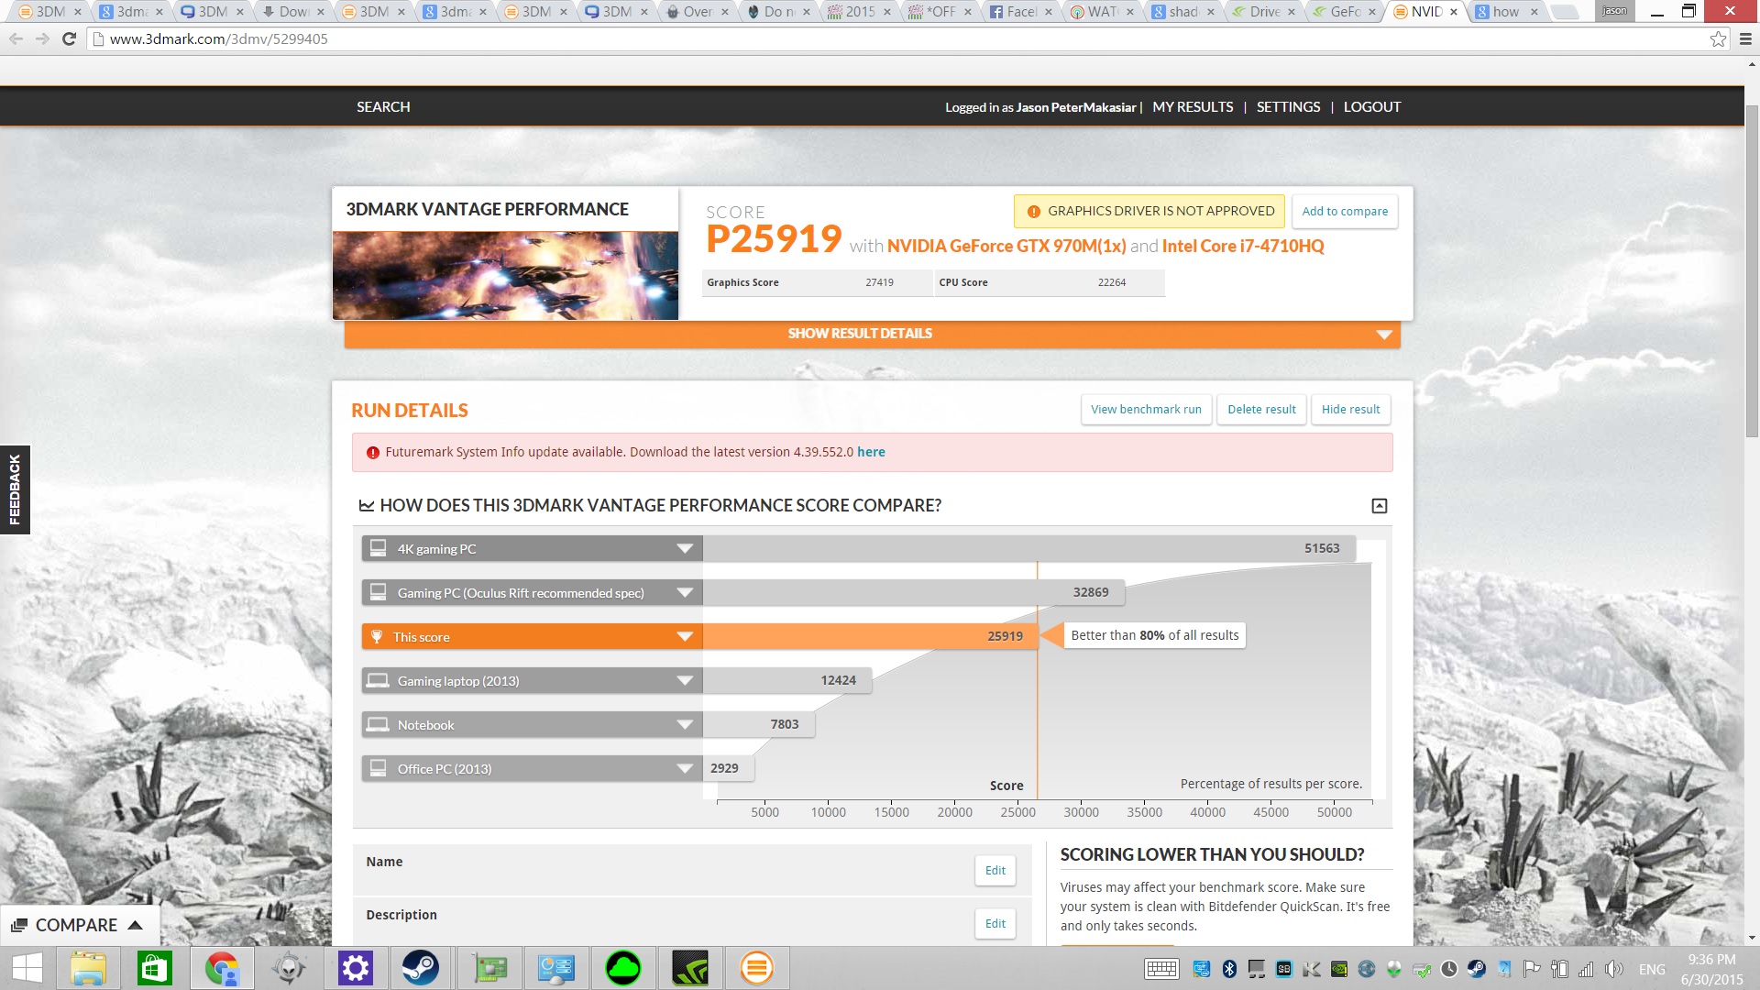
Task: Open File Explorer from the taskbar
Action: coord(88,968)
